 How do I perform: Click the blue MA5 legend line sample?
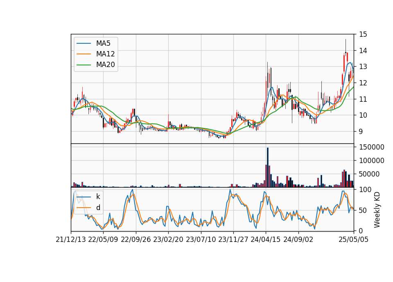click(84, 43)
